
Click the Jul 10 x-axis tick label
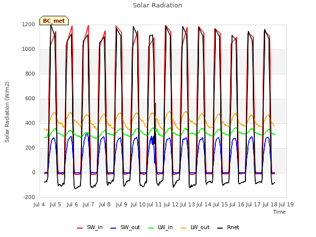click(x=138, y=205)
